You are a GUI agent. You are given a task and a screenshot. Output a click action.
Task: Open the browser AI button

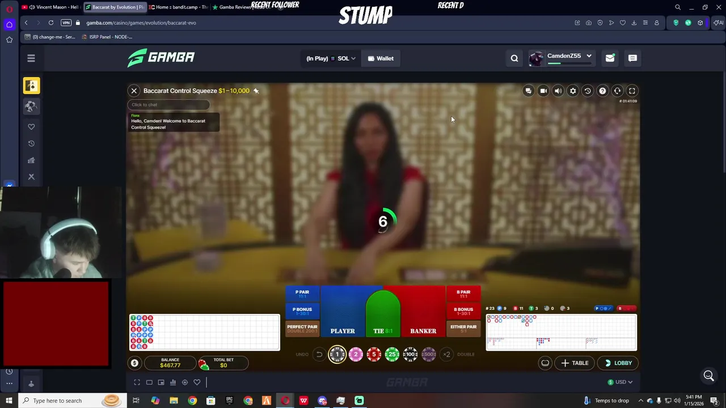(x=719, y=23)
